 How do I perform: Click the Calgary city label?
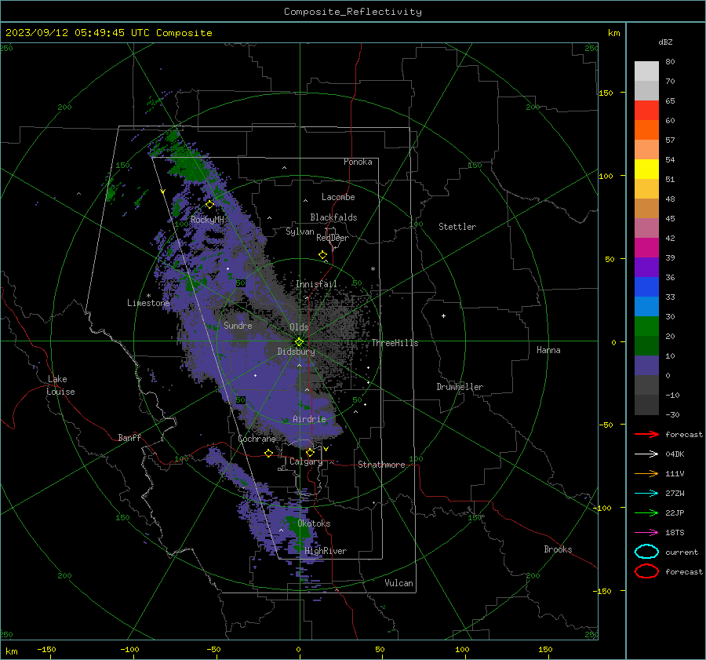coord(306,461)
